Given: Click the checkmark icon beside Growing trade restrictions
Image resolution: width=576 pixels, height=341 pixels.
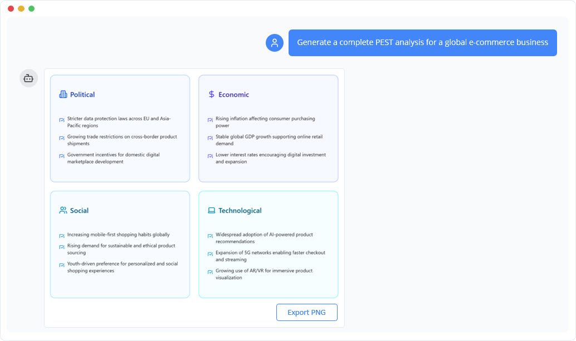Looking at the screenshot, I should click(x=62, y=137).
